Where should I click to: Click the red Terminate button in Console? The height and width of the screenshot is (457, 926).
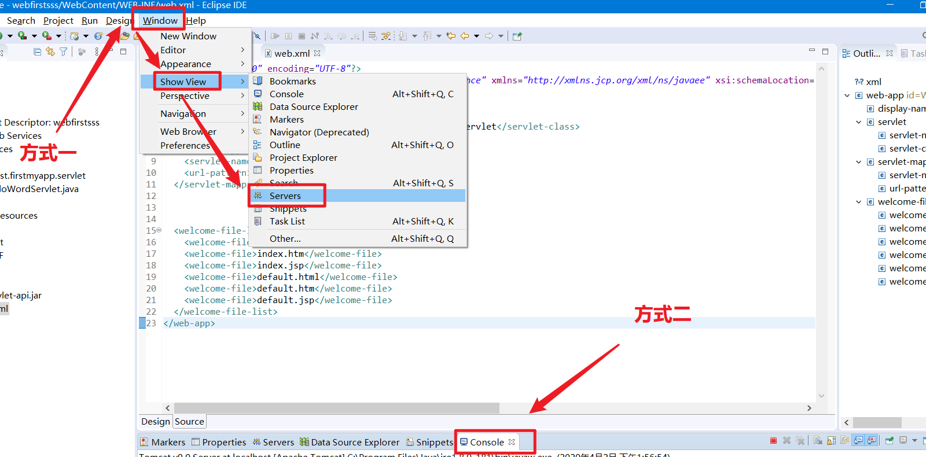(773, 441)
